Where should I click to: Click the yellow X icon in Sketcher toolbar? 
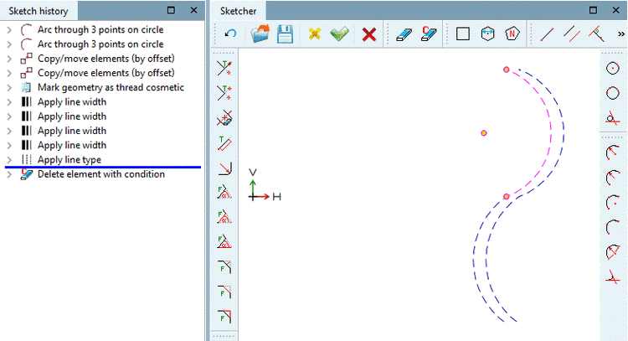315,34
